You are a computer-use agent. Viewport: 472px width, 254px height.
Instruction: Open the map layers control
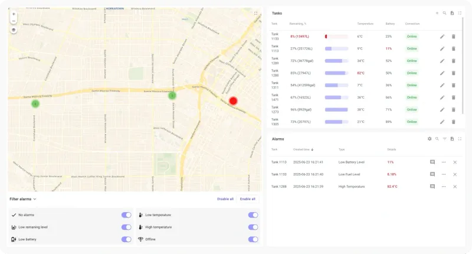[14, 30]
